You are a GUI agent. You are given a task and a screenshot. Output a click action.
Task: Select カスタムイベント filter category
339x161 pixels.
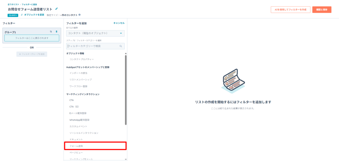[78, 126]
